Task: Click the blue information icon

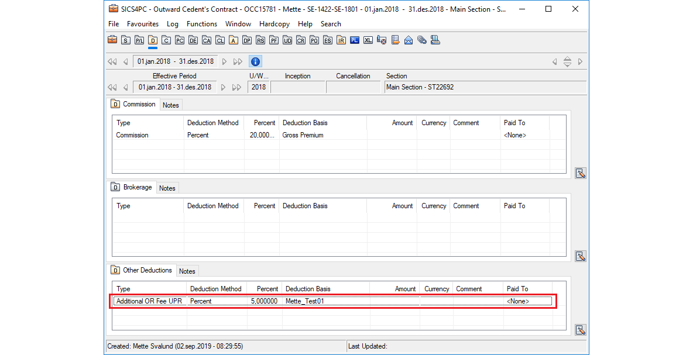Action: [255, 61]
